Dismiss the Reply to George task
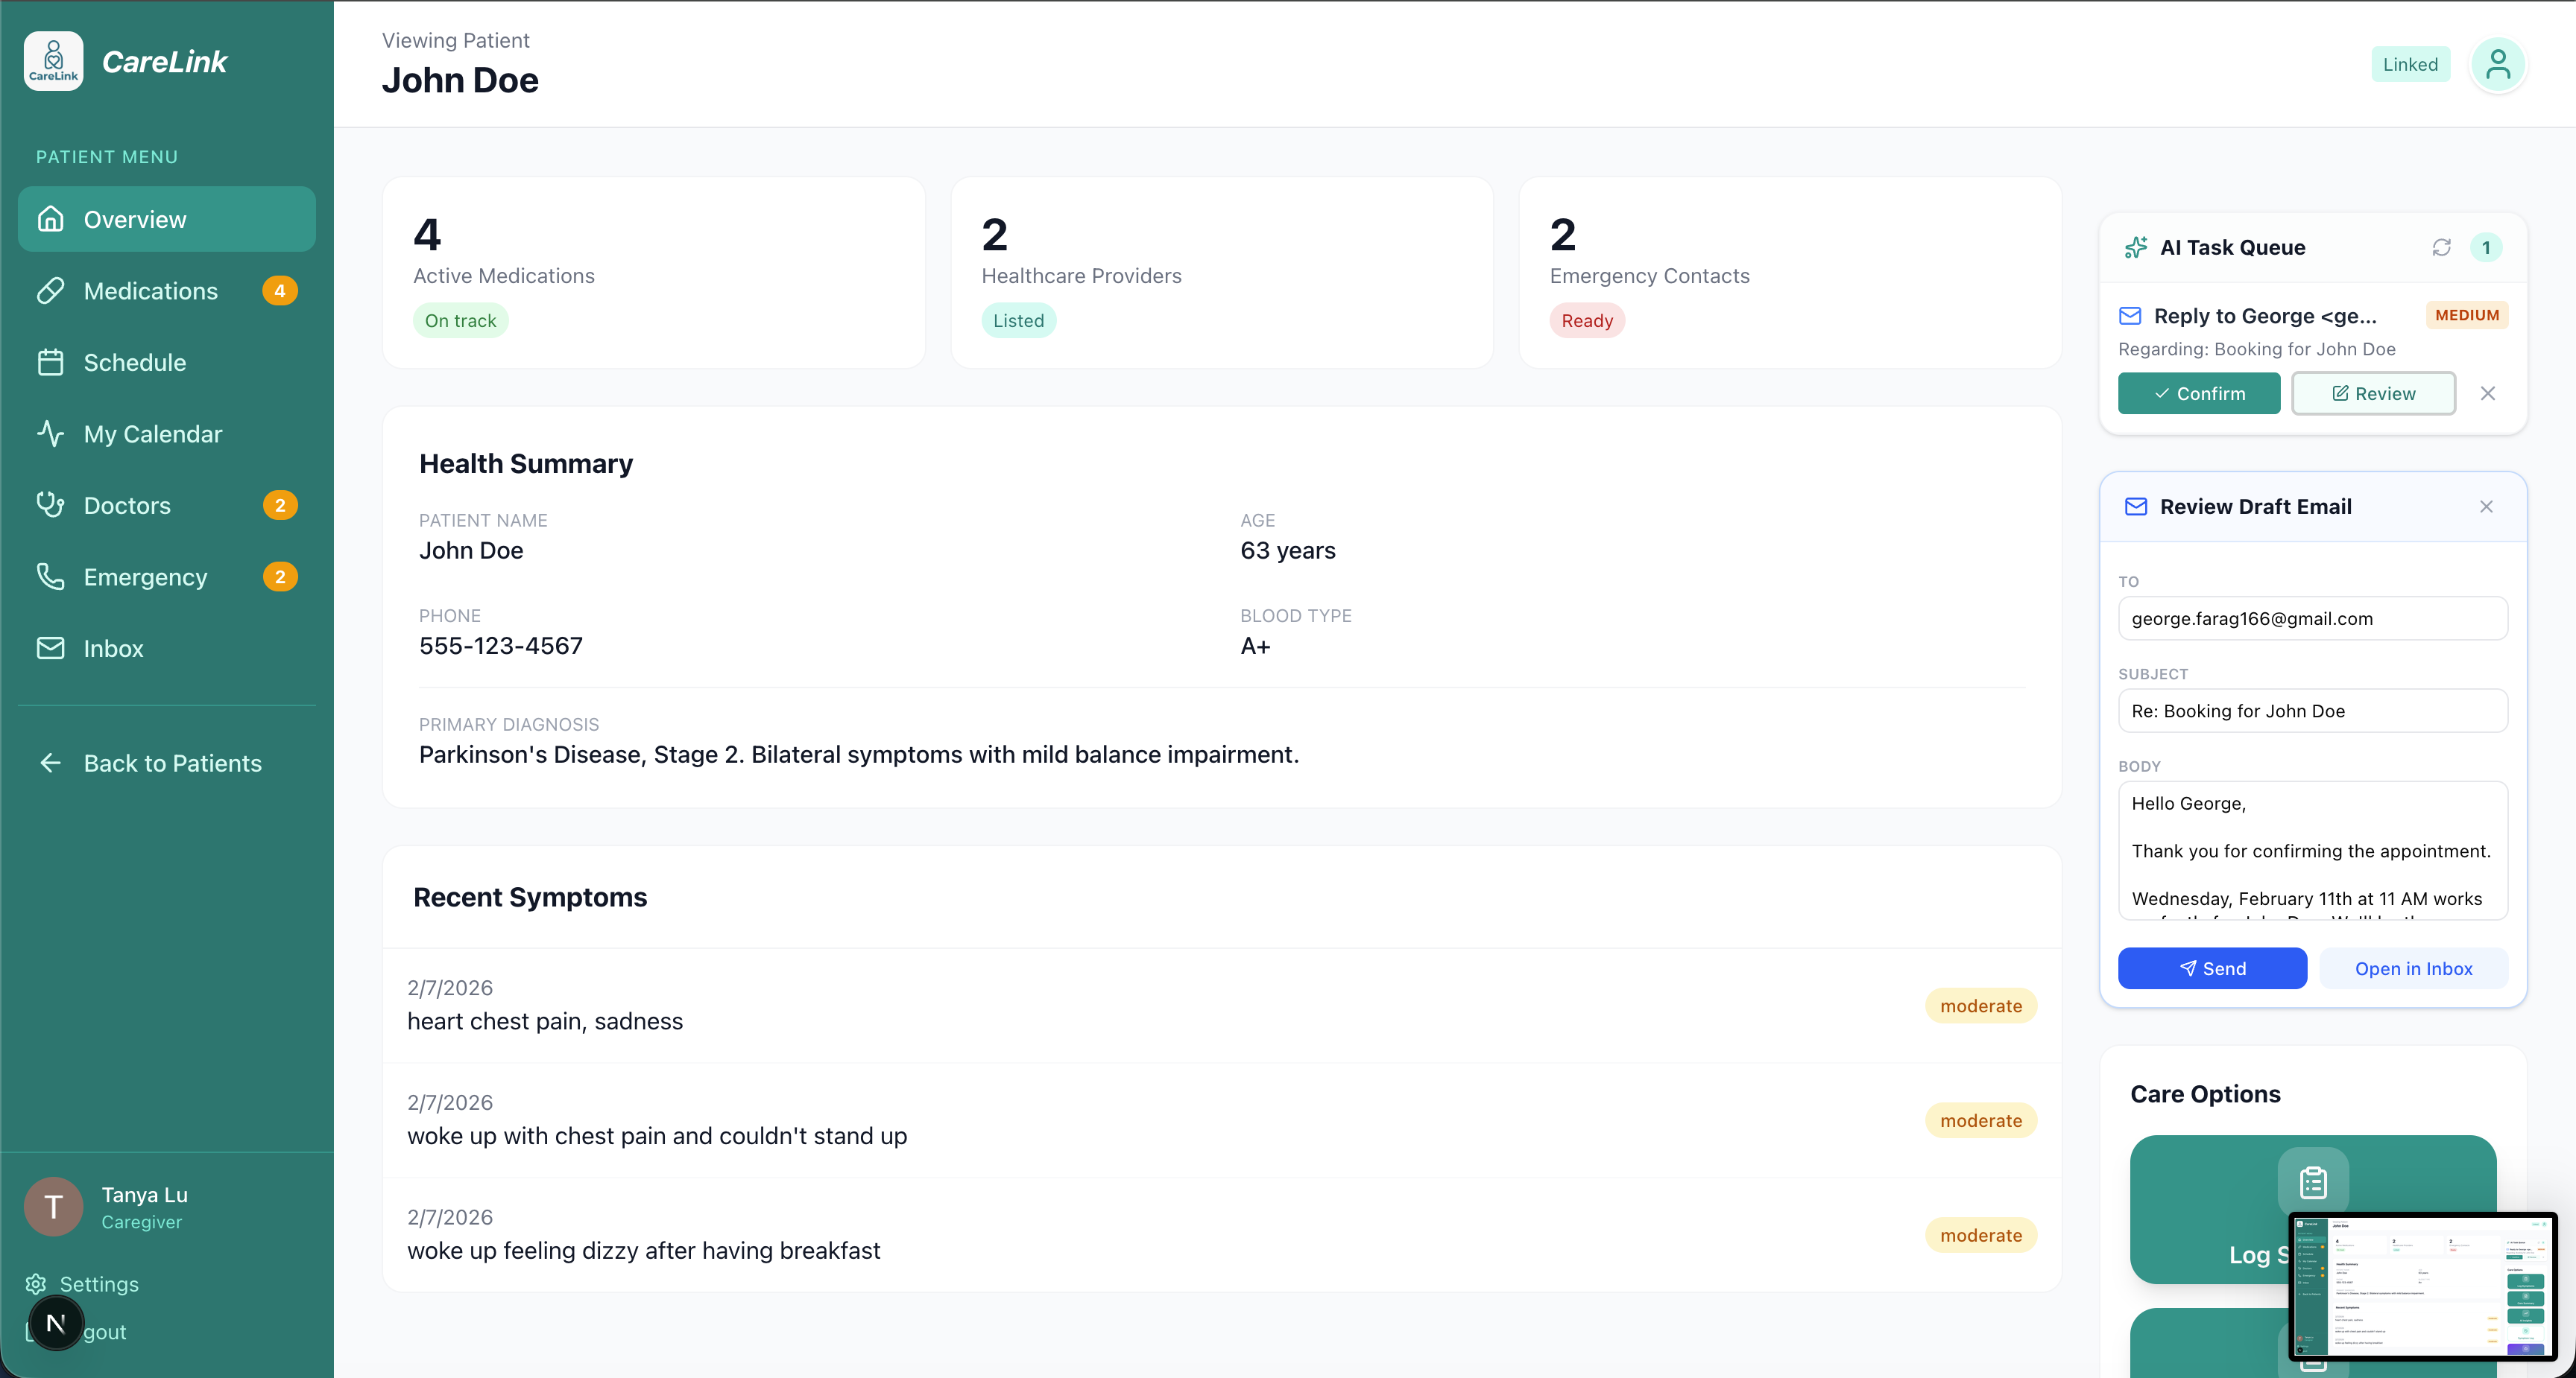Image resolution: width=2576 pixels, height=1378 pixels. pyautogui.click(x=2487, y=394)
